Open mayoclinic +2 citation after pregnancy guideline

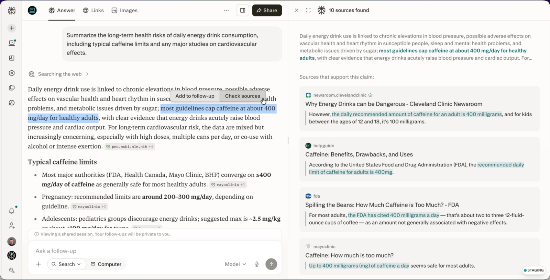[x=89, y=207]
